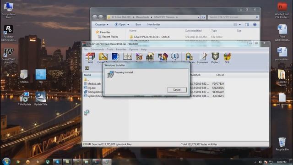Click the preview pane icon in Explorer
Image resolution: width=293 pixels, height=165 pixels.
tap(247, 24)
